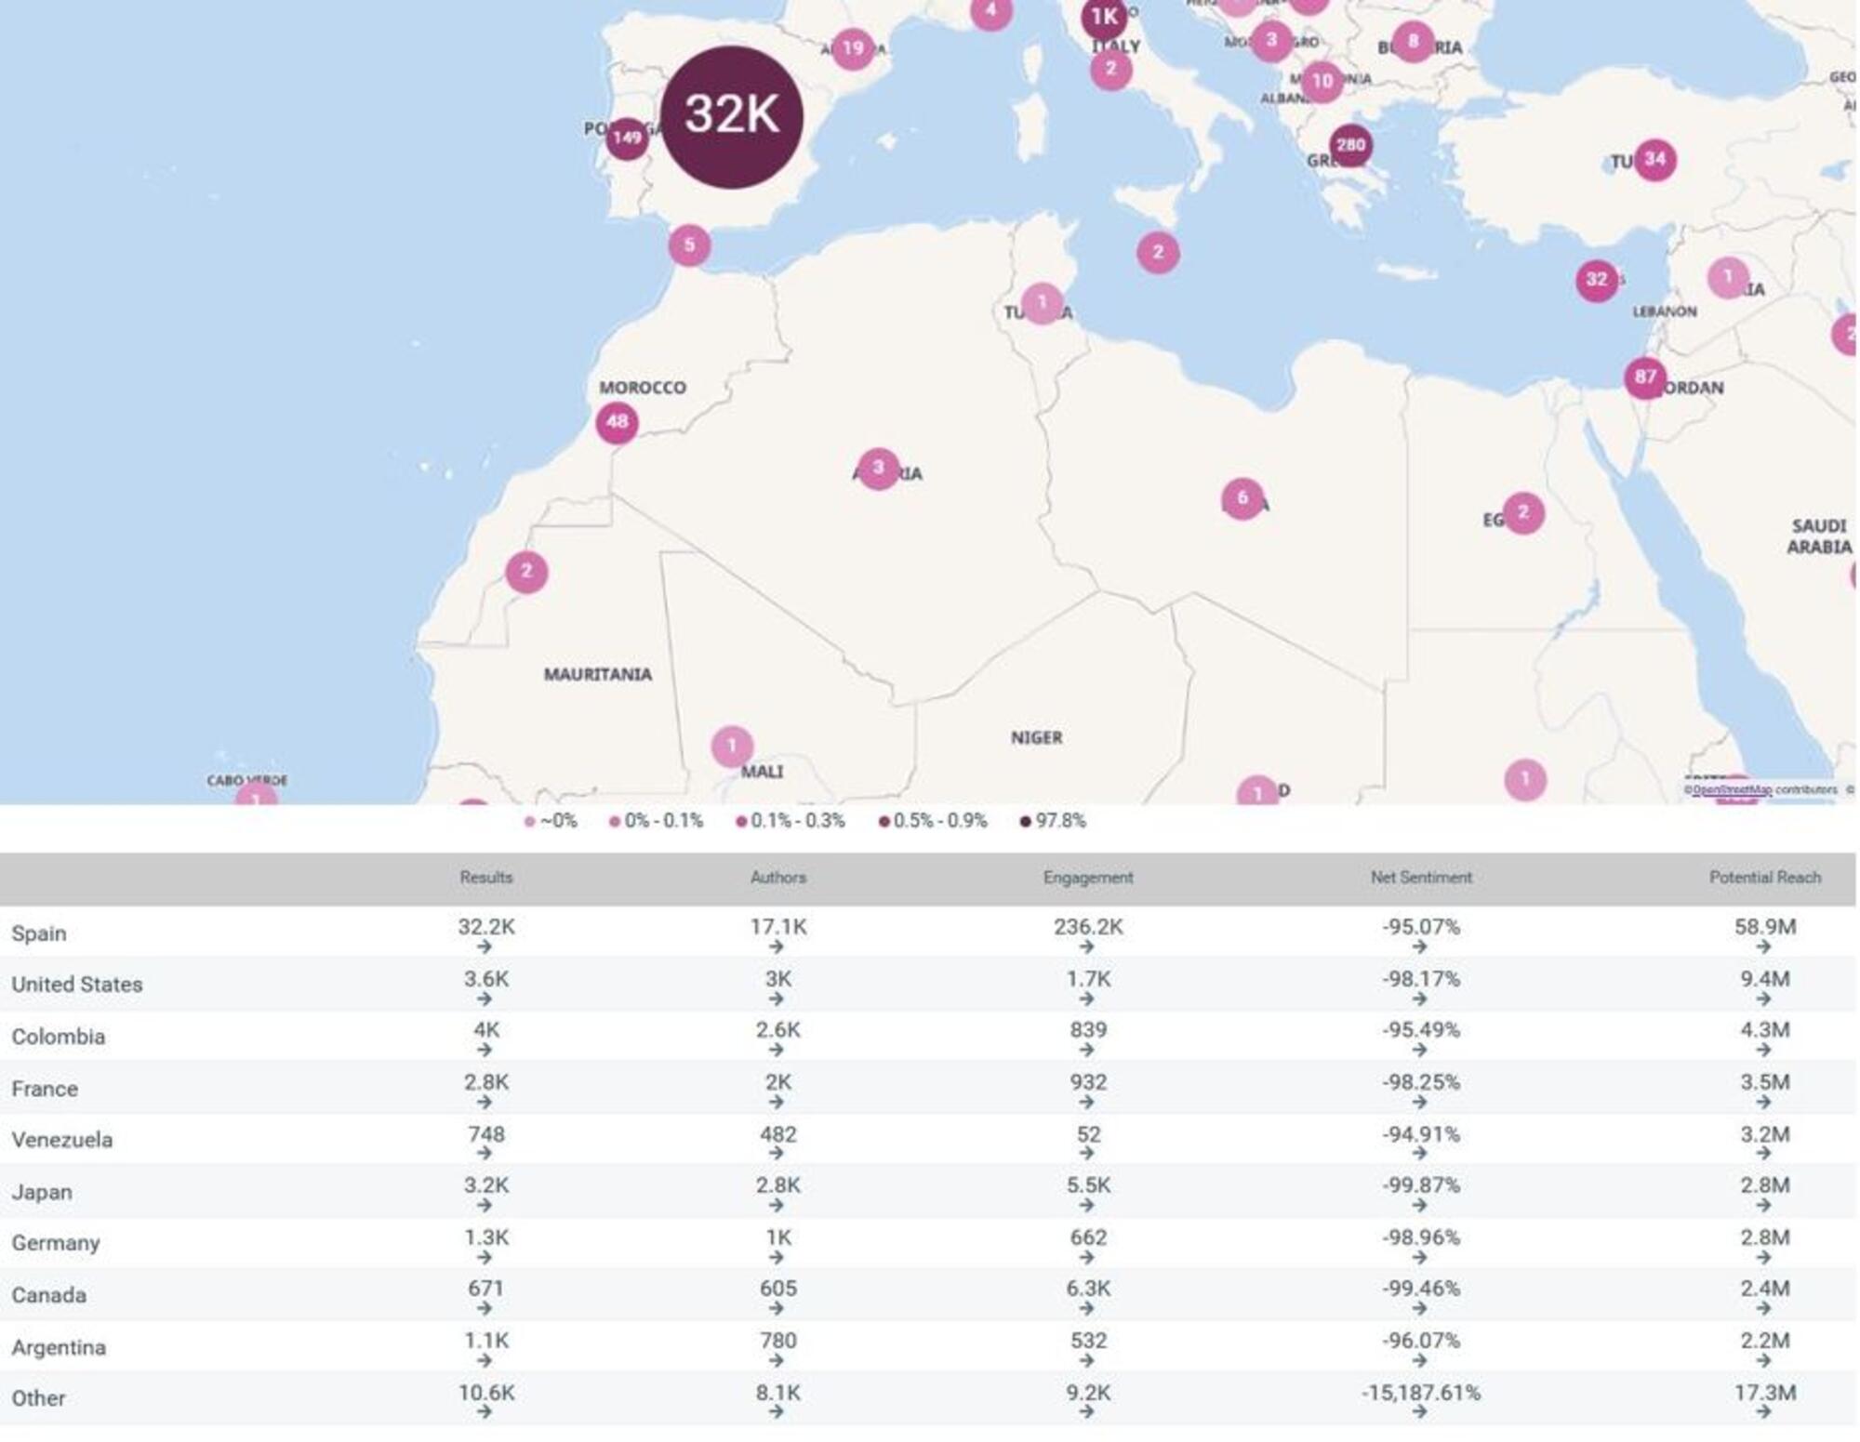Toggle the ~0% legend entry
Screen dimensions: 1860x1442
click(551, 821)
